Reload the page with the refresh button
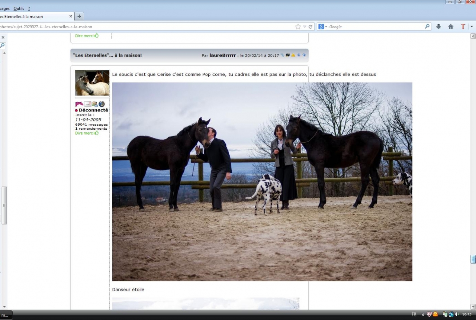The height and width of the screenshot is (320, 476). (x=311, y=27)
